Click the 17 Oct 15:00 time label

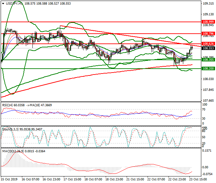(72, 179)
